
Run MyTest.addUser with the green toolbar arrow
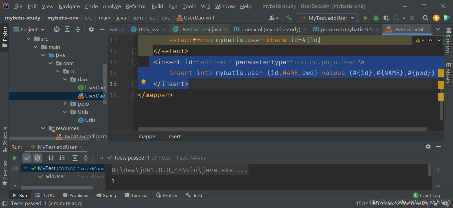[365, 18]
